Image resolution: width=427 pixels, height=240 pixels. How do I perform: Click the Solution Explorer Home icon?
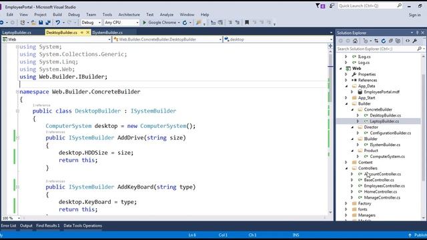coord(355,41)
